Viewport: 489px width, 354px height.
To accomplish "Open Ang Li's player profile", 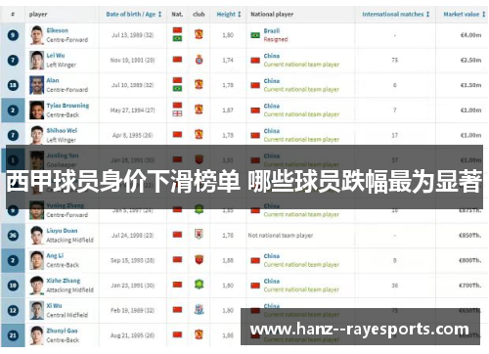I will [55, 255].
